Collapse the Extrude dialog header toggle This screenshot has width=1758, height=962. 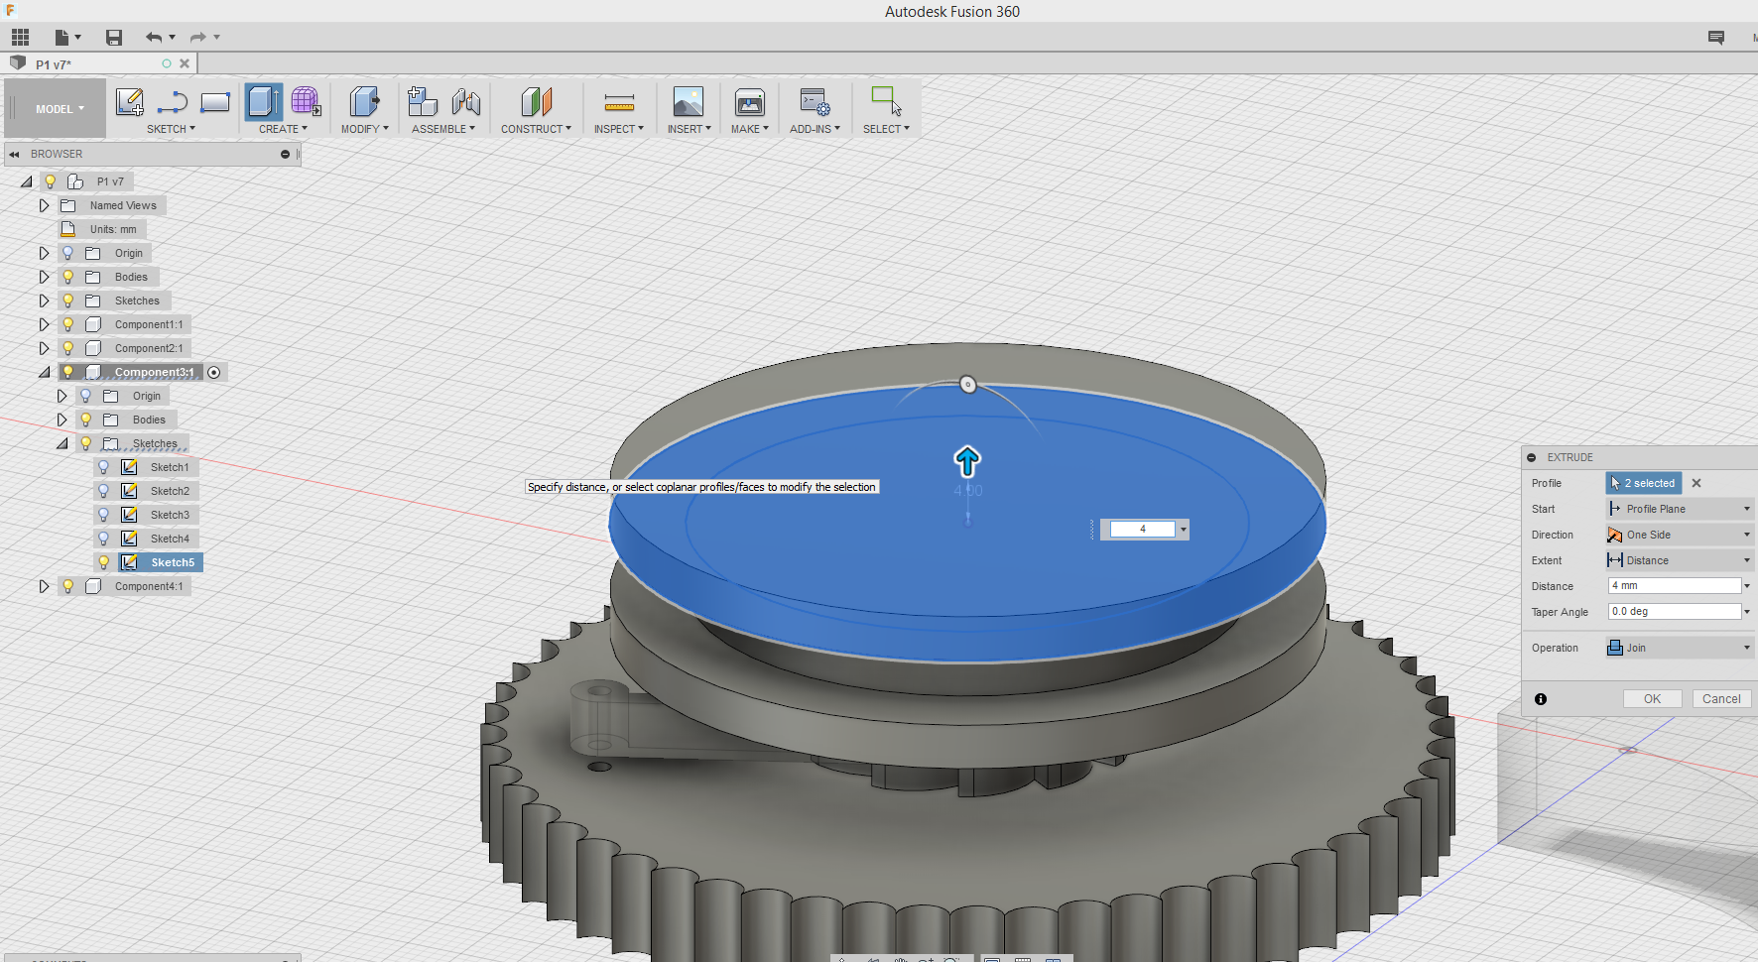pos(1532,457)
